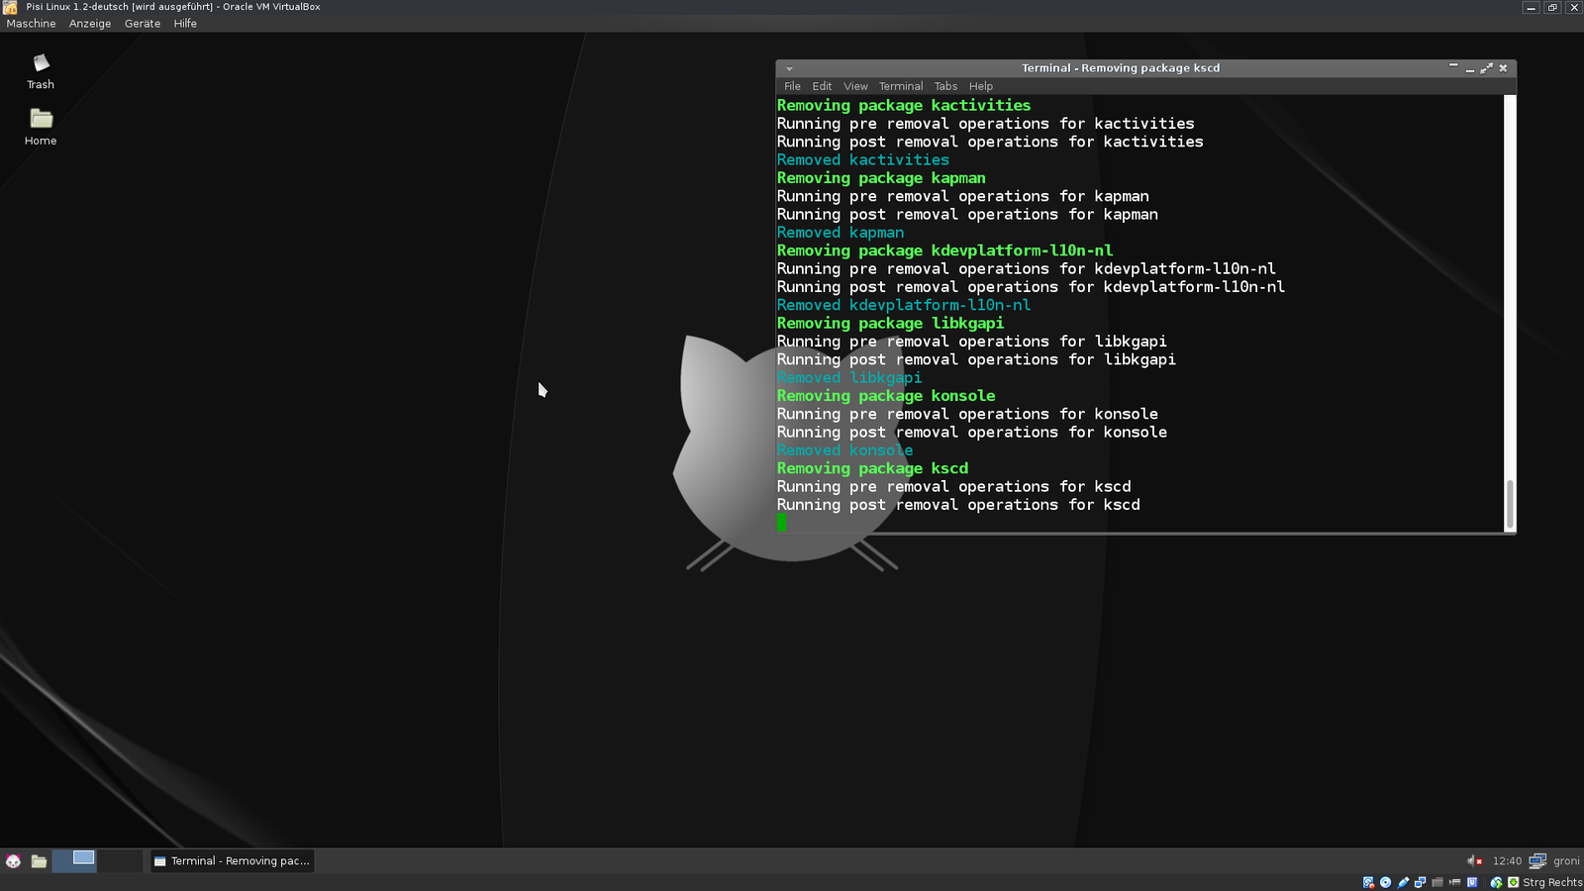Image resolution: width=1584 pixels, height=891 pixels.
Task: Switch to the first workspace in the pager
Action: point(74,860)
